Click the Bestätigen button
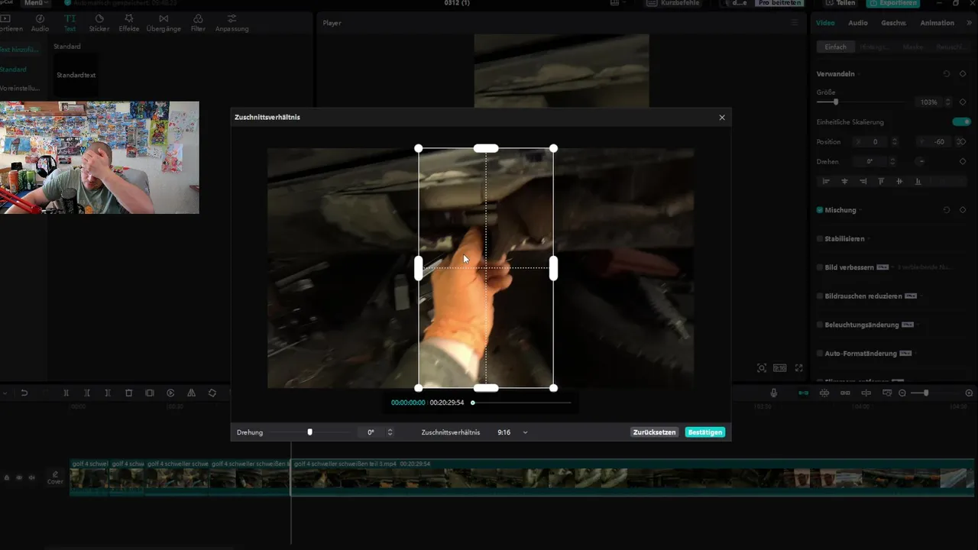This screenshot has width=978, height=550. 704,432
